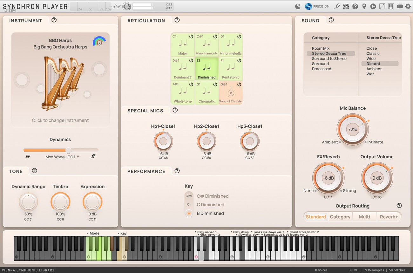Screen dimensions: 413x273
Task: Toggle power for the Whole tone articulation
Action: (191, 85)
